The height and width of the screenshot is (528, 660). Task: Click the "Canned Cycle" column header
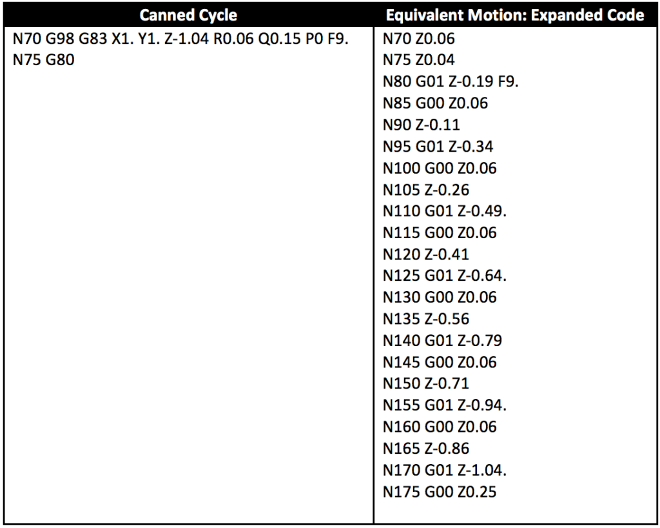point(188,15)
